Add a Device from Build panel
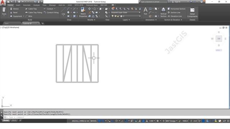Screen dimensions: 230x129 point(14,9)
